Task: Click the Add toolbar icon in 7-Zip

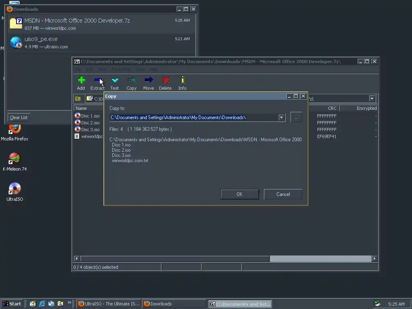Action: click(x=81, y=80)
